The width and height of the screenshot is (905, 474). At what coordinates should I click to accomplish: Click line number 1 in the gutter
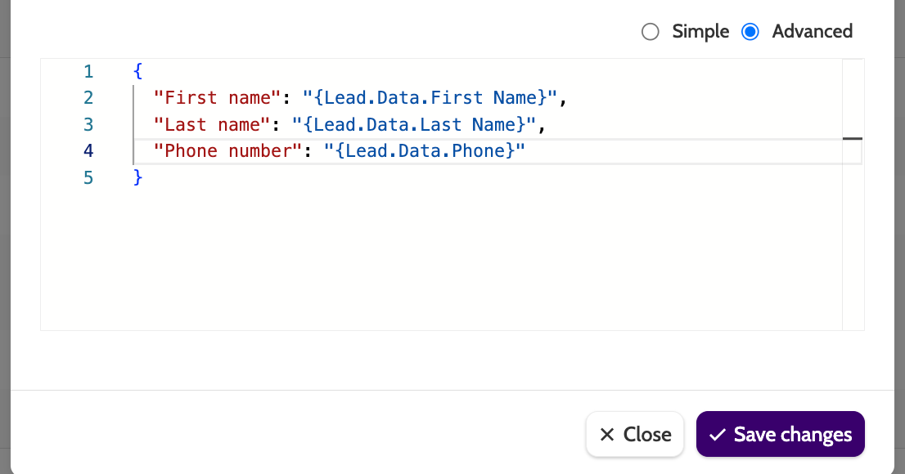[88, 71]
